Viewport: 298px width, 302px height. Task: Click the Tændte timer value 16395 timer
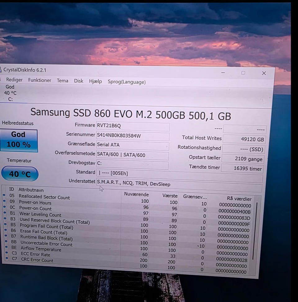[x=242, y=168]
